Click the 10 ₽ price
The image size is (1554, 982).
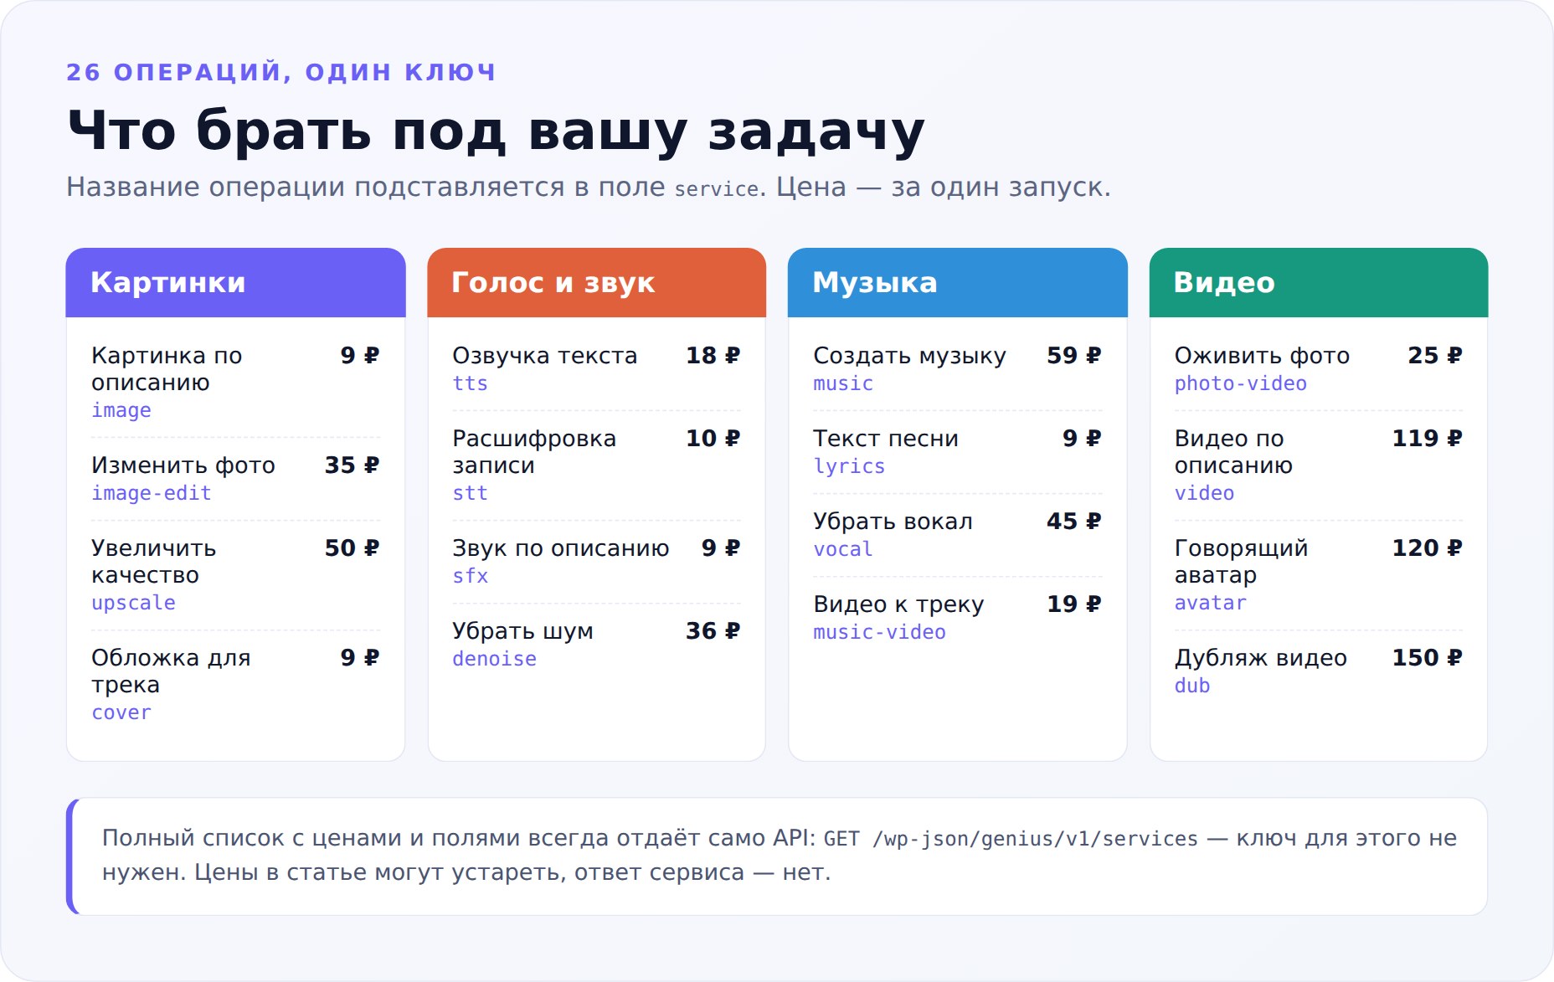[x=713, y=439]
